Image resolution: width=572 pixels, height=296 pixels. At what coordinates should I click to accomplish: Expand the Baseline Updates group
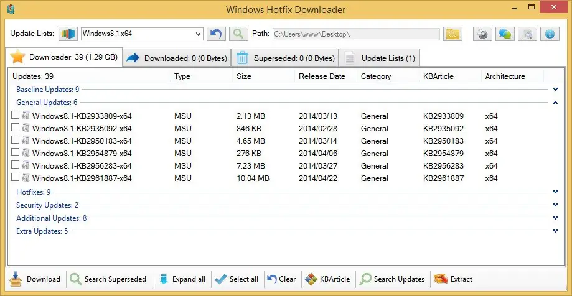555,90
